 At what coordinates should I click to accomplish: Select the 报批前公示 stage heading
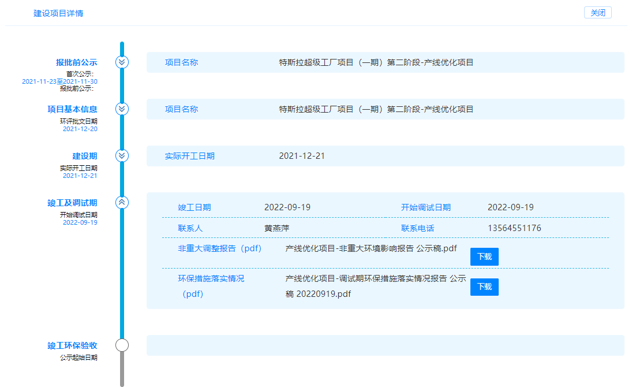(x=77, y=62)
